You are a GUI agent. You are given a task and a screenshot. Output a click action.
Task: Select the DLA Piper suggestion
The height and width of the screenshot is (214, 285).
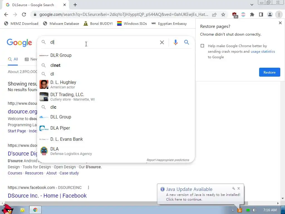pyautogui.click(x=116, y=128)
